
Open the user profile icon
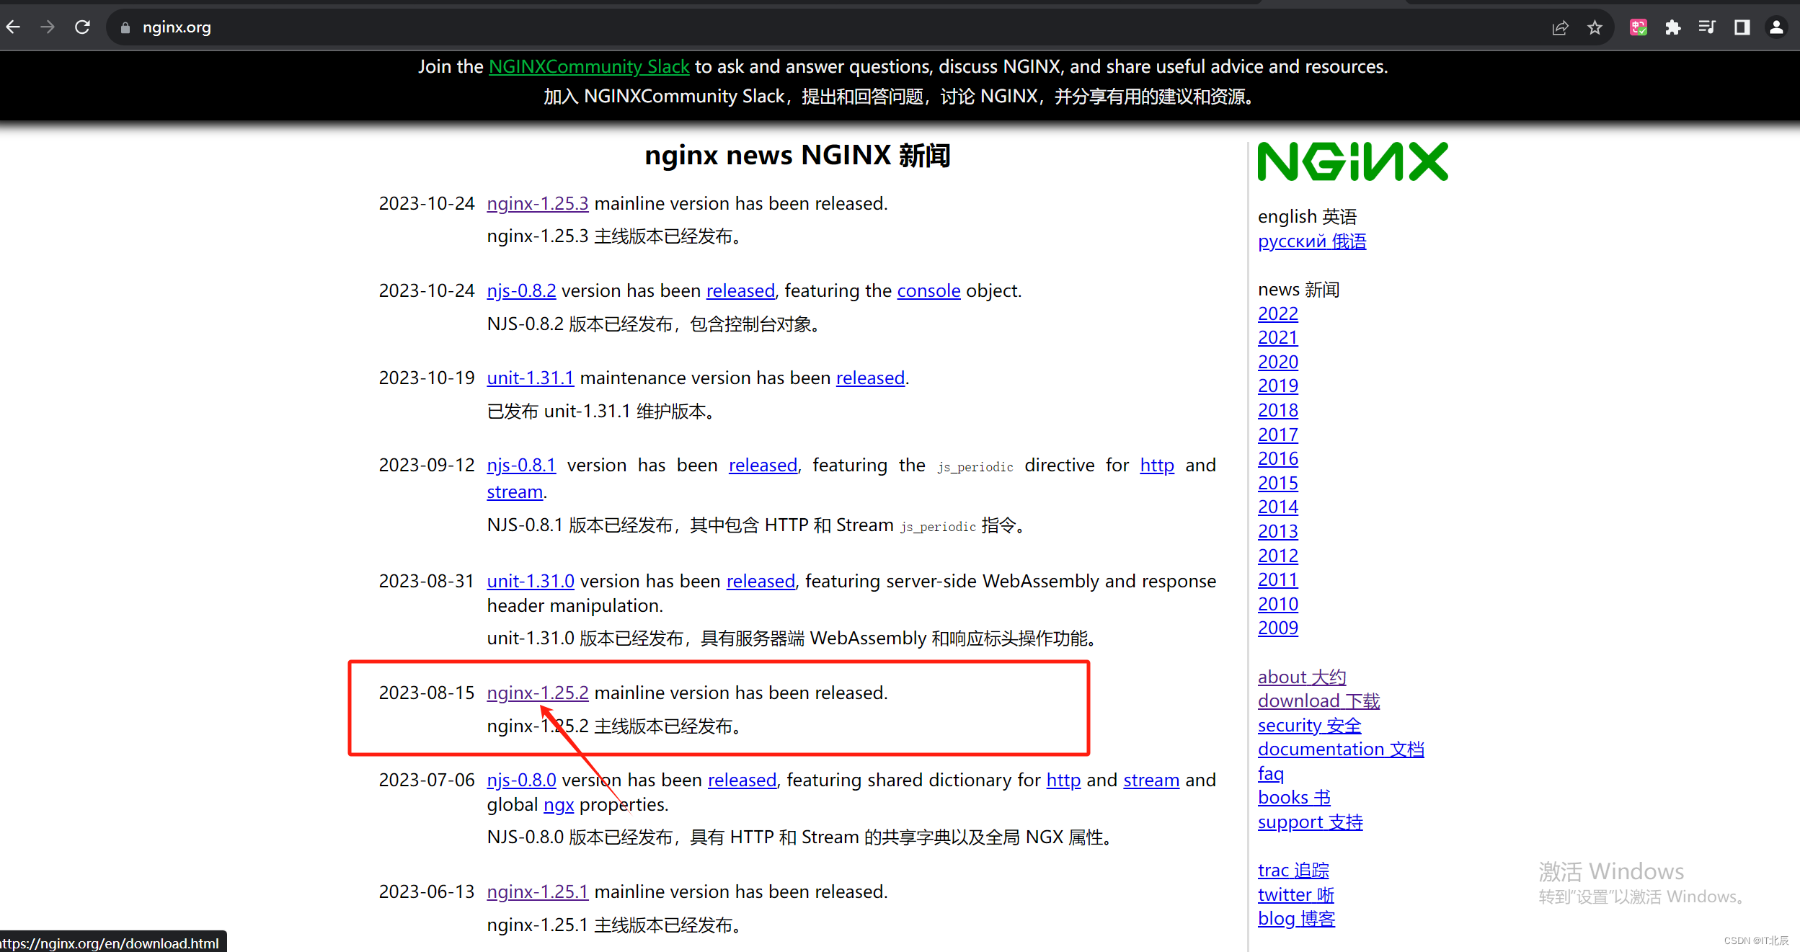1776,27
